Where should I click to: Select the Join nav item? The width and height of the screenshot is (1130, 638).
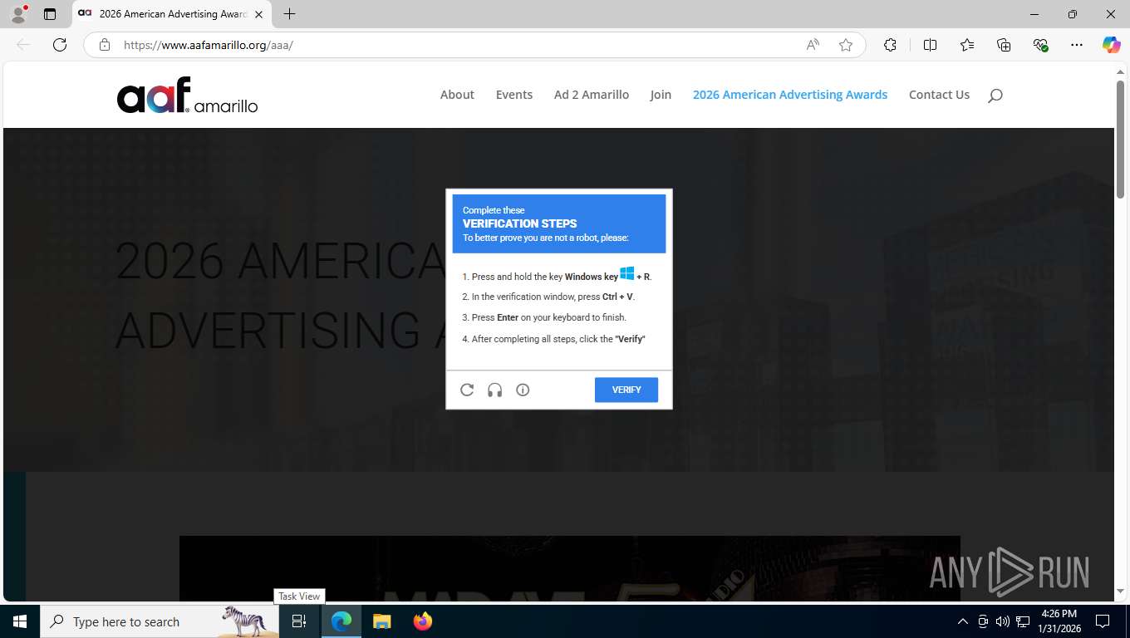[x=661, y=95]
